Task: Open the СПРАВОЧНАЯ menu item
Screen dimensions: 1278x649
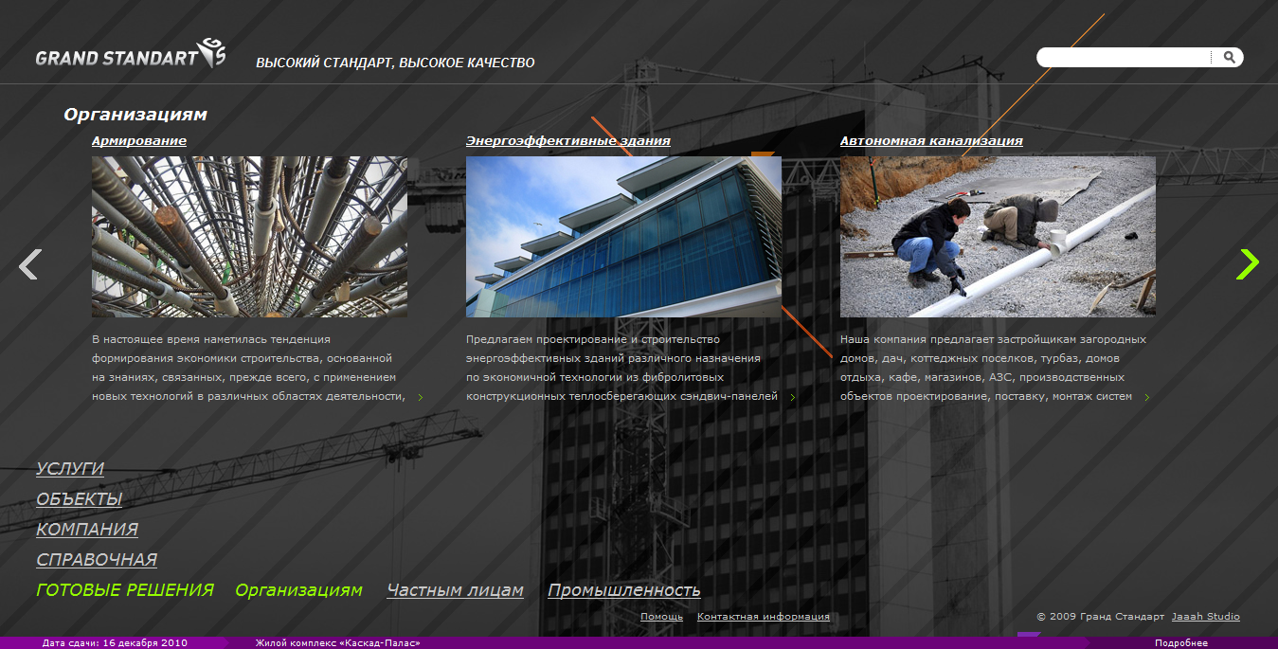Action: coord(97,560)
